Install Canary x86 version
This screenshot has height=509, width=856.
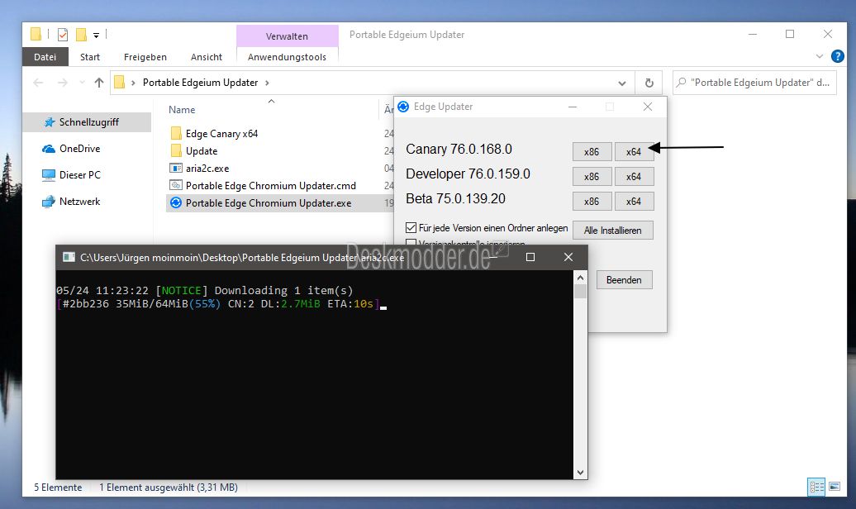(x=592, y=152)
